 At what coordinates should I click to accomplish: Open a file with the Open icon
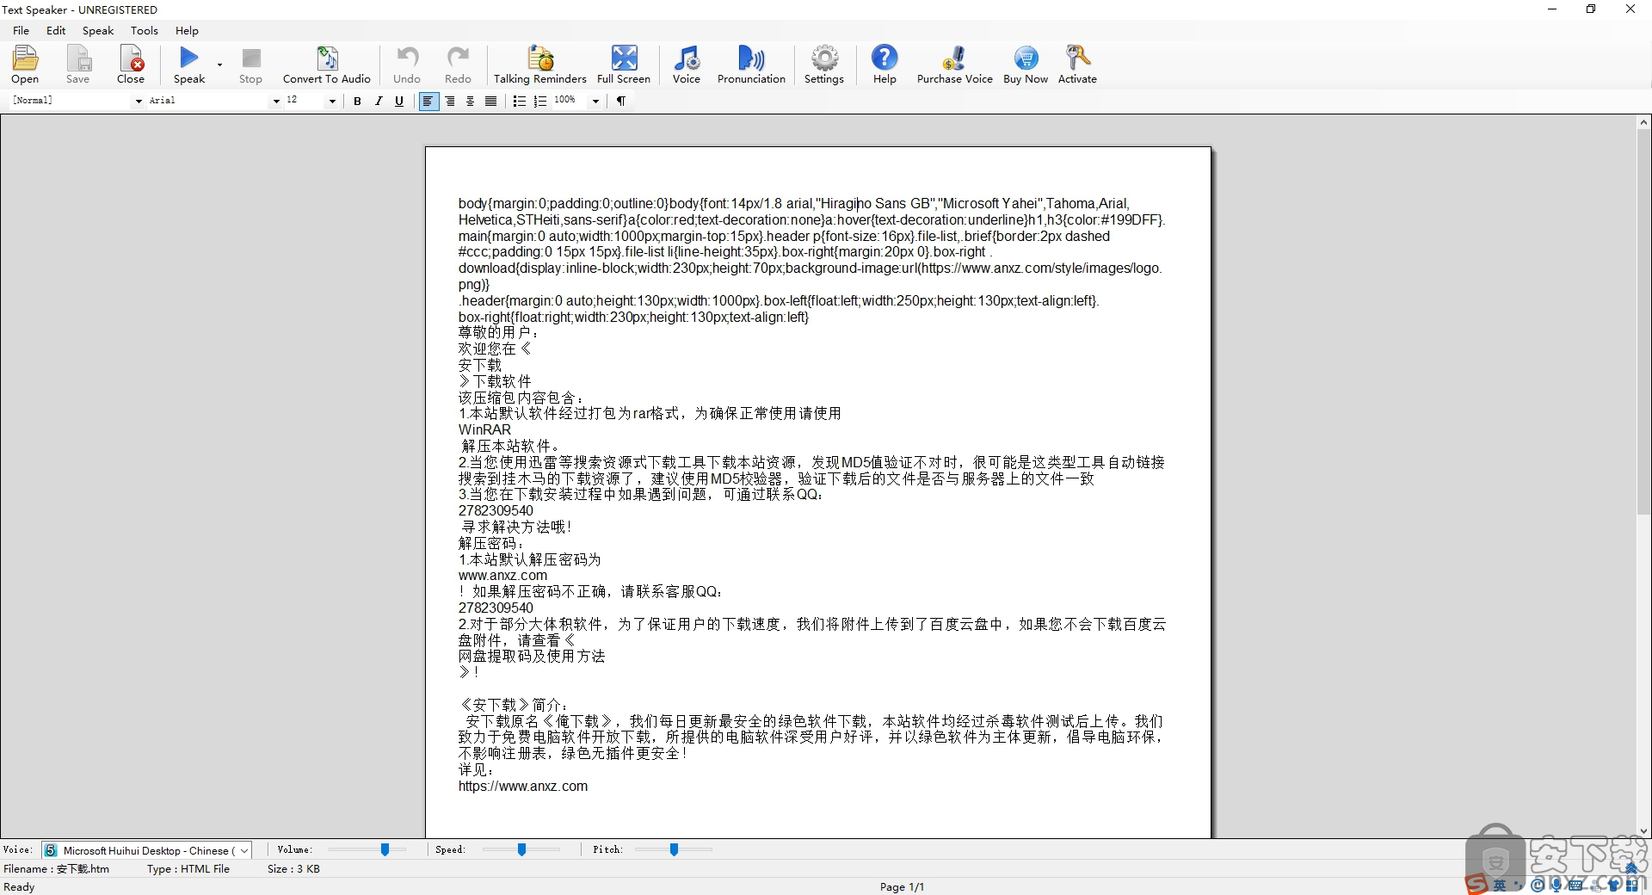point(25,65)
